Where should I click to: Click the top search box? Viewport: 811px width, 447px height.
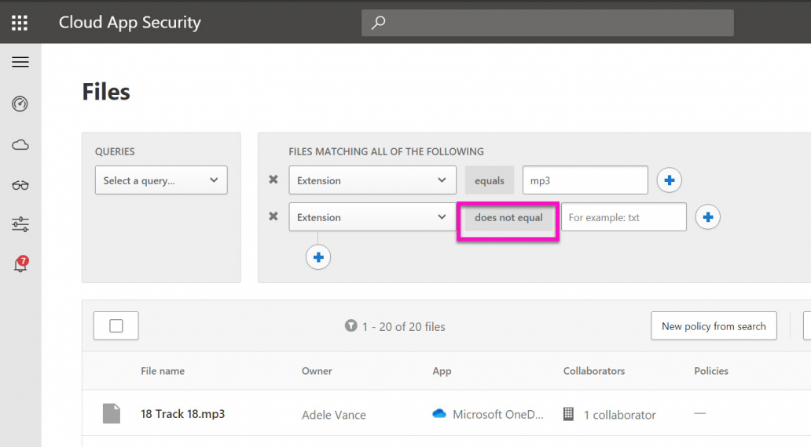(x=547, y=23)
